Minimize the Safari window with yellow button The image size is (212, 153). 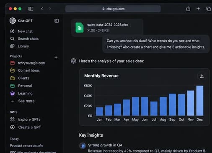tap(15, 9)
